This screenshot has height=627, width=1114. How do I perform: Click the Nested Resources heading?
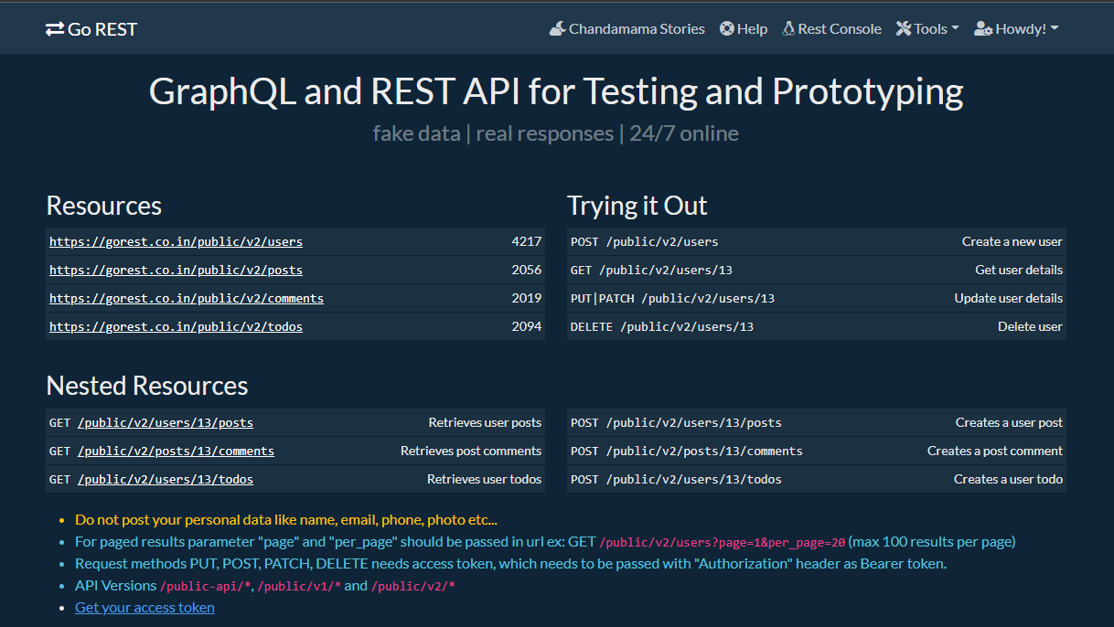coord(146,386)
